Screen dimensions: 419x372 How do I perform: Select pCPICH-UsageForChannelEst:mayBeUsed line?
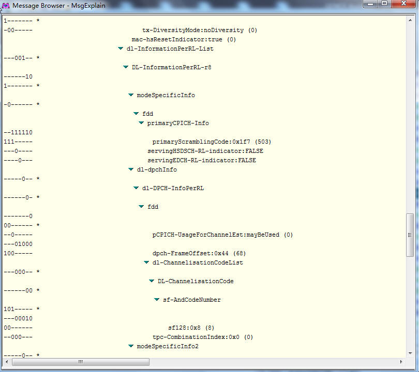tap(222, 235)
